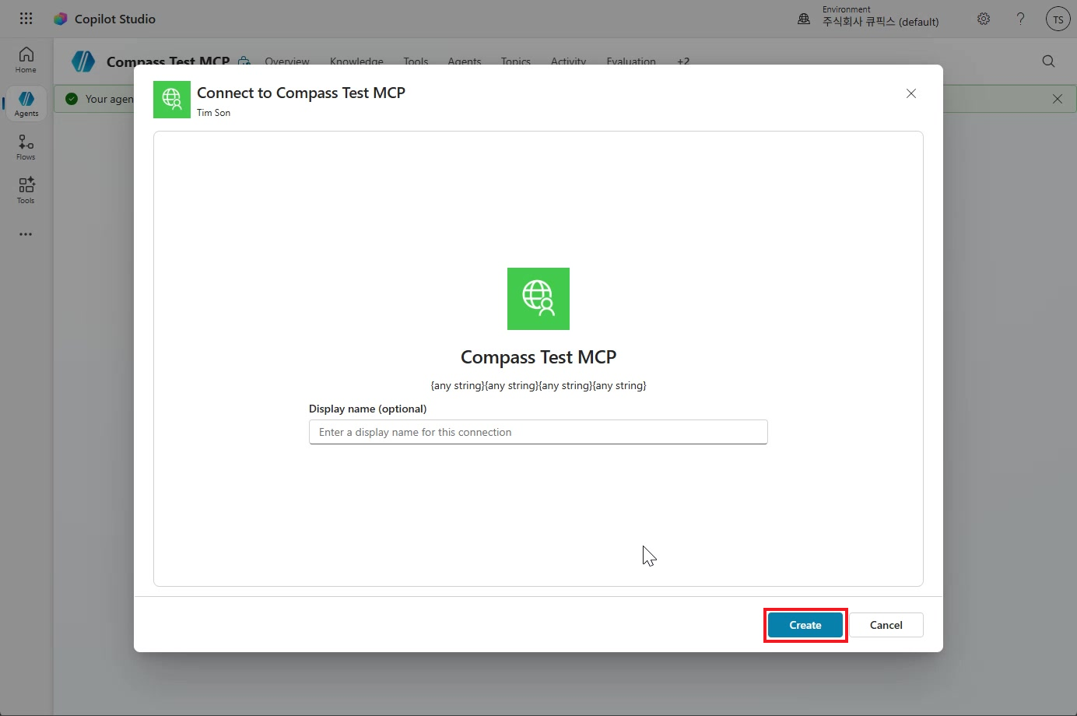Click the Copilot Studio logo icon
The width and height of the screenshot is (1077, 716).
click(60, 19)
